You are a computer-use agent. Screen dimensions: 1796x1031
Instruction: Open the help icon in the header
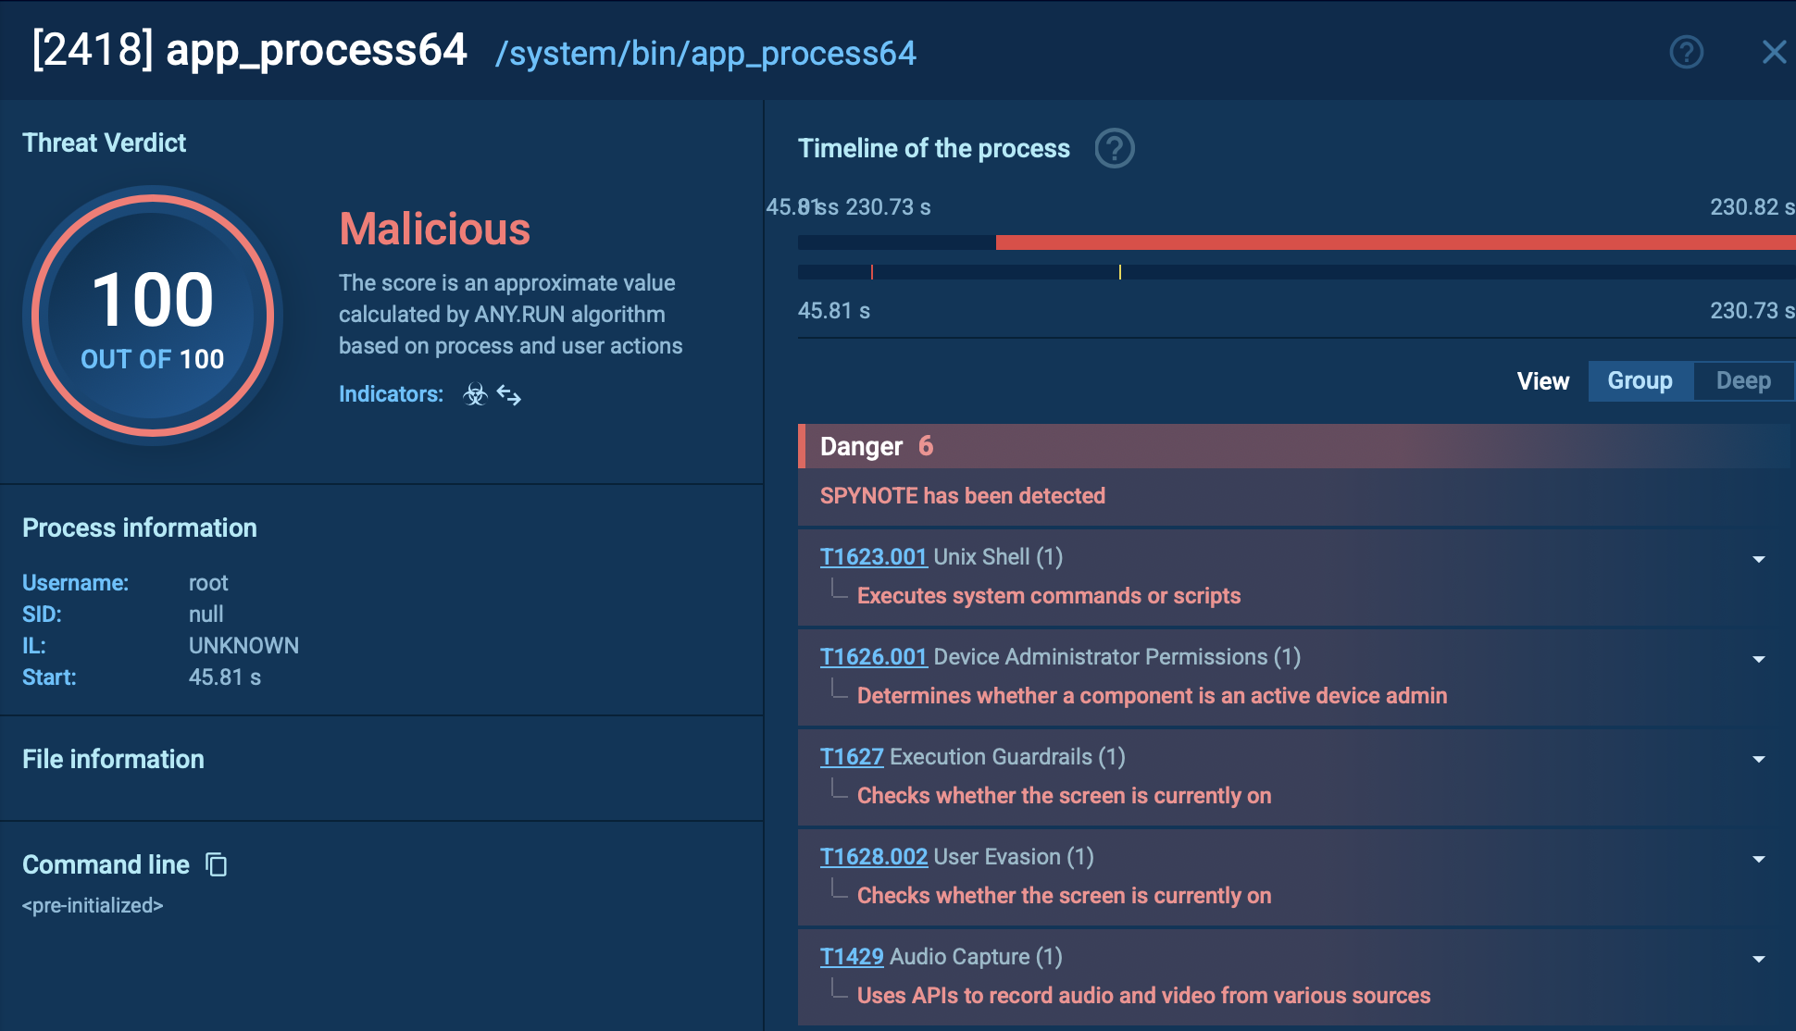coord(1686,52)
